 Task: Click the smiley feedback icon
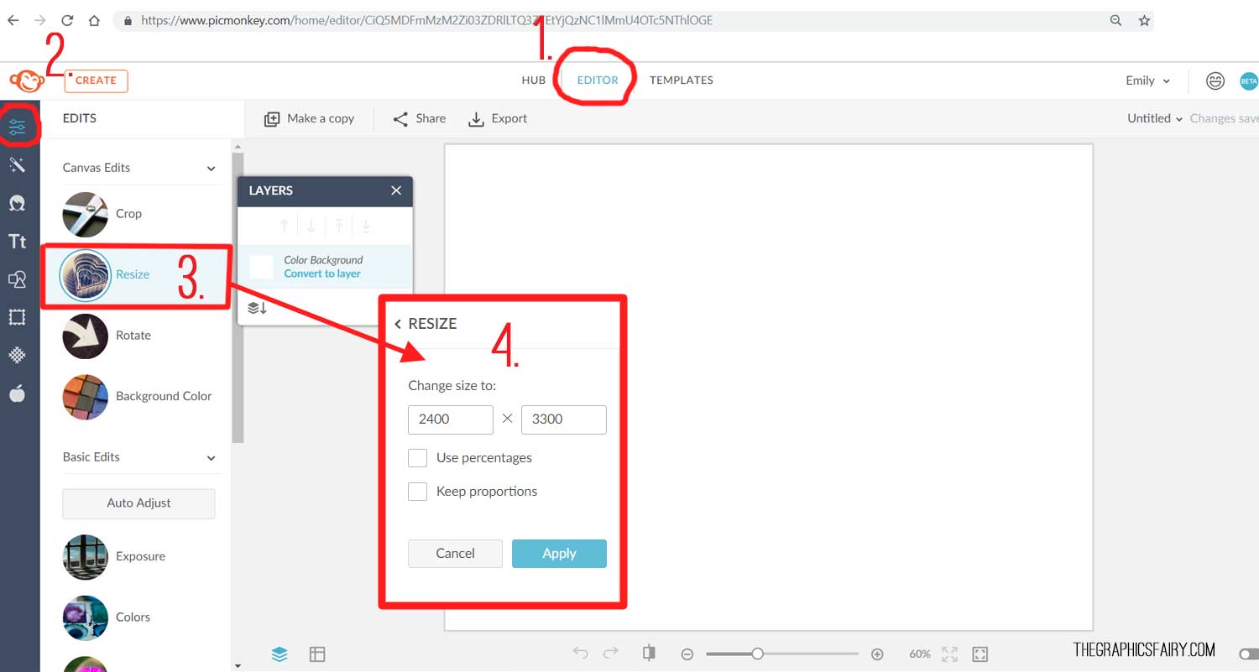[1215, 81]
